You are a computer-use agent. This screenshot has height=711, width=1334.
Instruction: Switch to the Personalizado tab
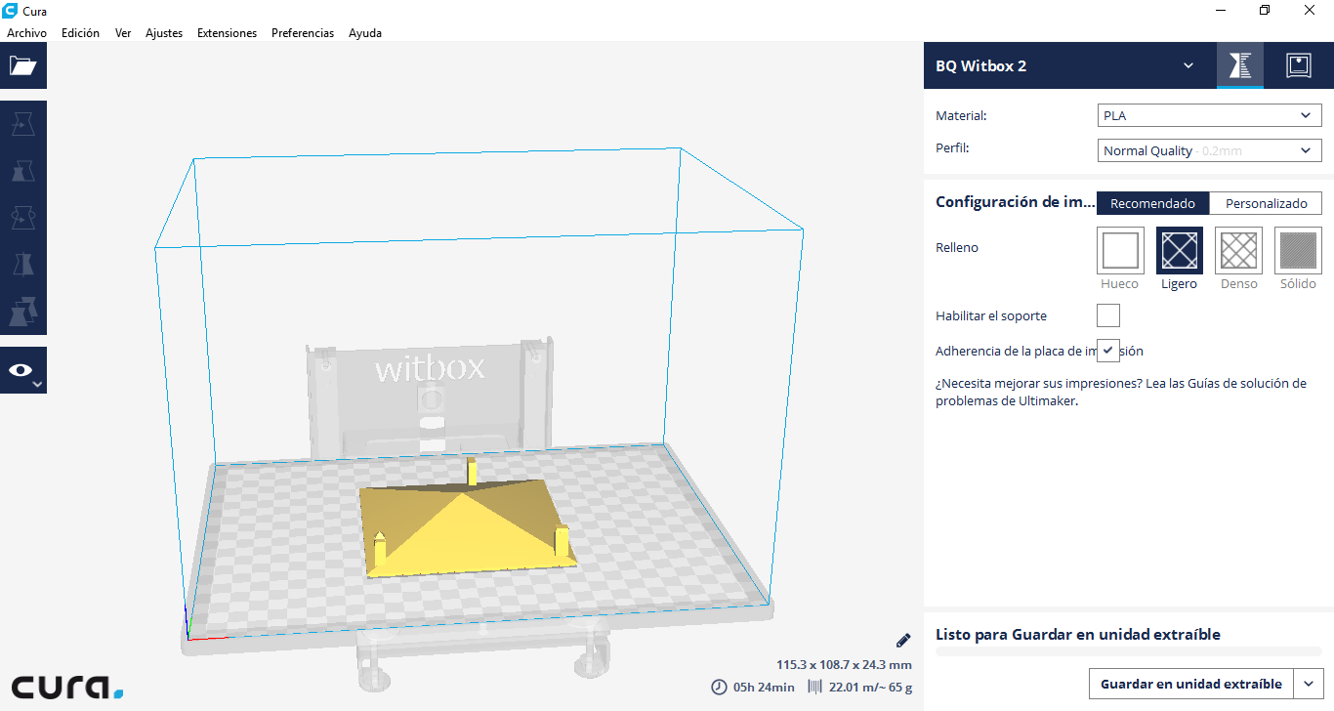coord(1266,203)
